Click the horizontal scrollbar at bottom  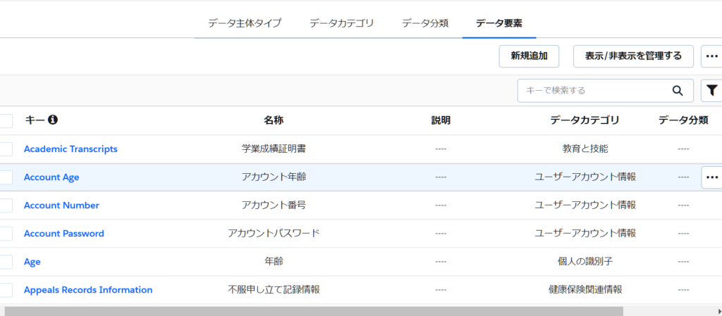pos(314,311)
